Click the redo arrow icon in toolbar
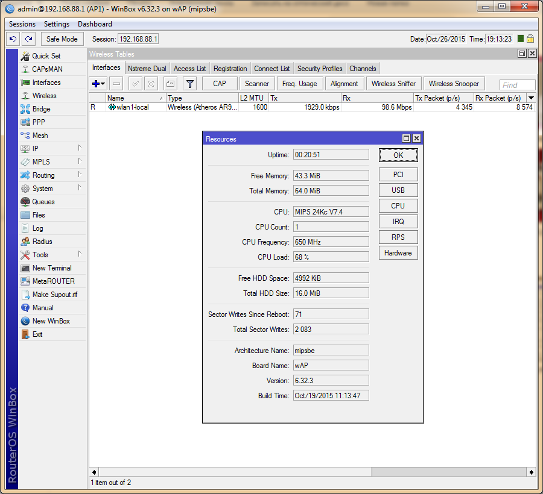The image size is (543, 494). coord(28,39)
